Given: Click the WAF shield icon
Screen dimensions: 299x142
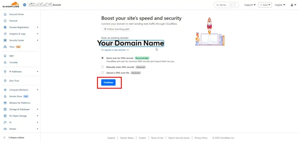Looking at the screenshot, I should [x=5, y=56].
